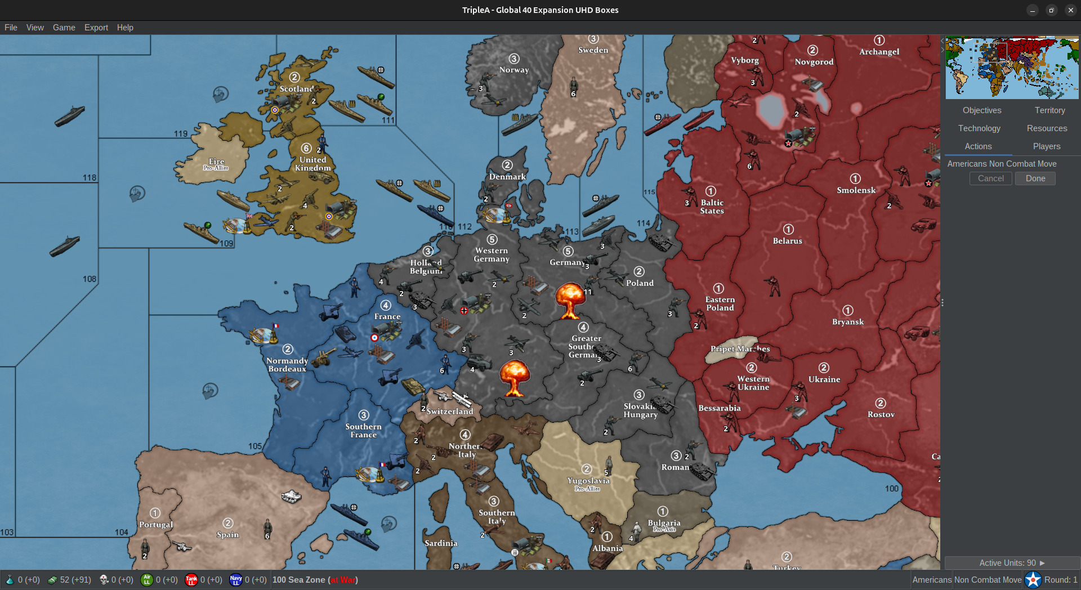Select the submarine in sea zone 108

tap(65, 246)
